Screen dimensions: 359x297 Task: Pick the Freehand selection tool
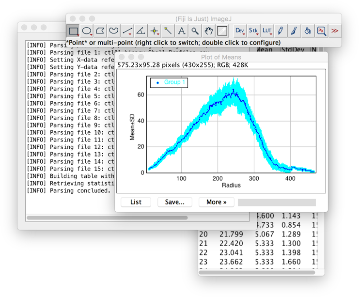tap(113, 31)
